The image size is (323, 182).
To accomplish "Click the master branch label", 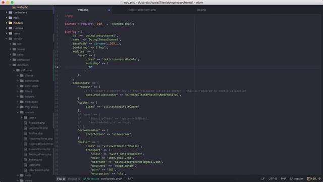I will click(x=299, y=178).
